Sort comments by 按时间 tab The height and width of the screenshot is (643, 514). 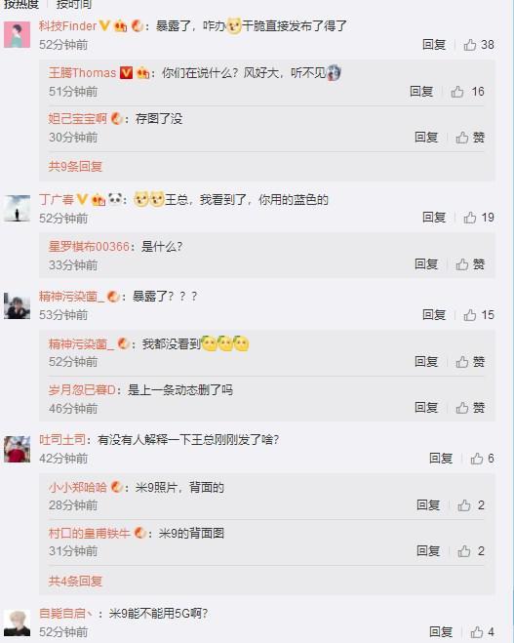click(74, 5)
